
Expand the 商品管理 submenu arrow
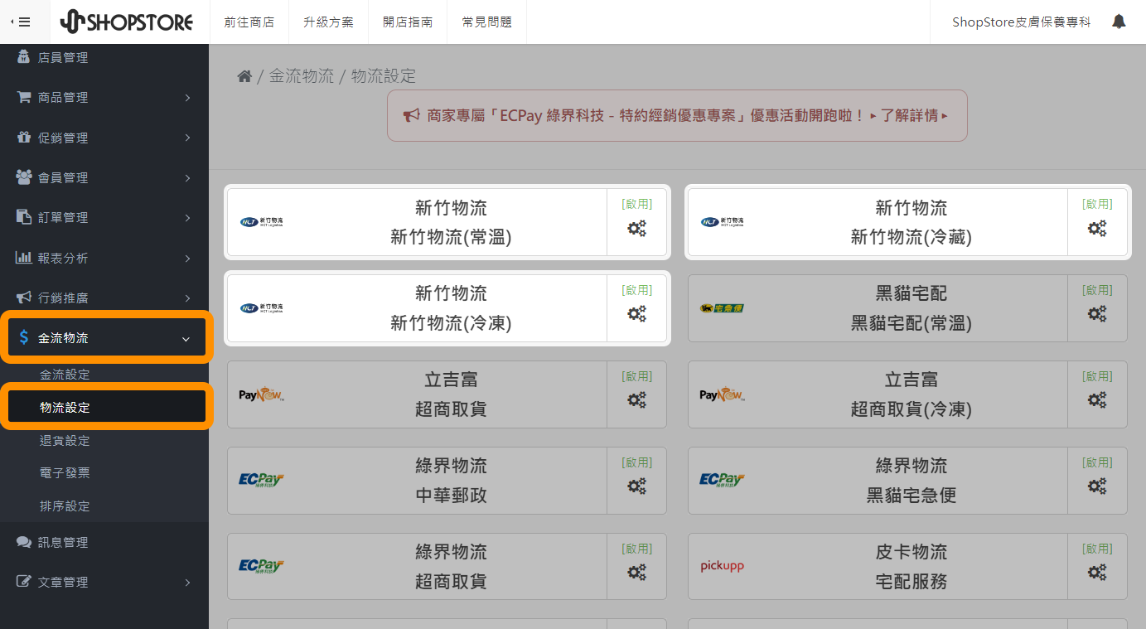[187, 98]
